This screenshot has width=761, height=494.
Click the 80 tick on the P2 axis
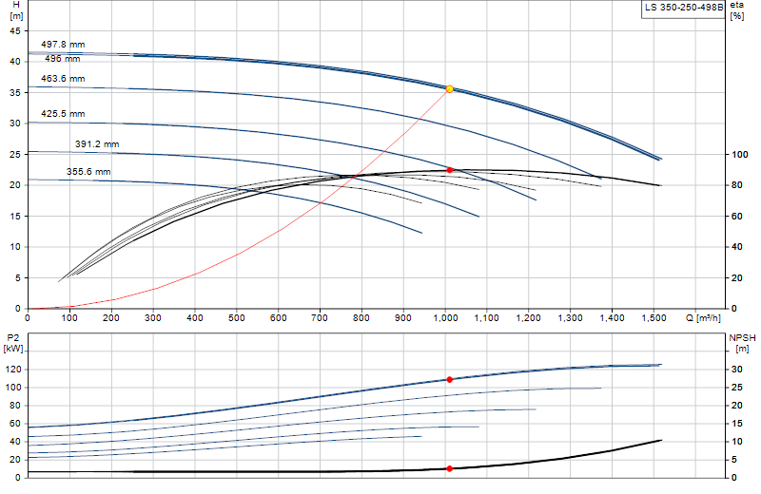[15, 406]
